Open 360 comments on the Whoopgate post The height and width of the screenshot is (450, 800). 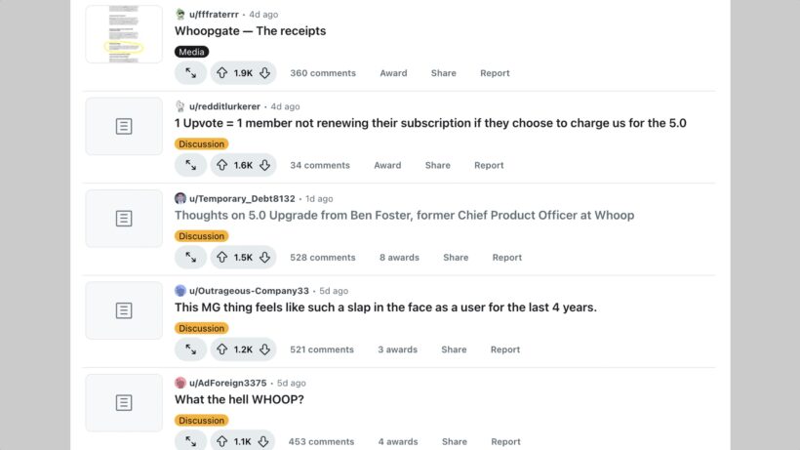(x=323, y=73)
